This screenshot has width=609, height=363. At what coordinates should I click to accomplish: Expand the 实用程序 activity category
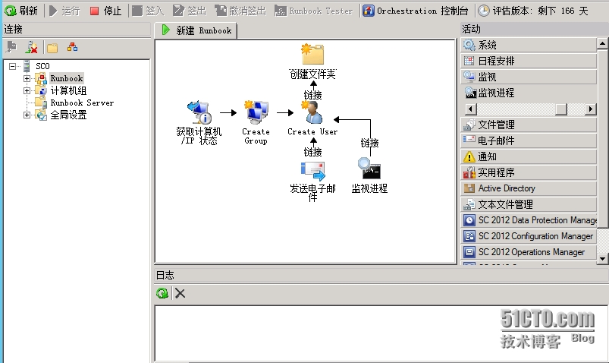[x=529, y=172]
